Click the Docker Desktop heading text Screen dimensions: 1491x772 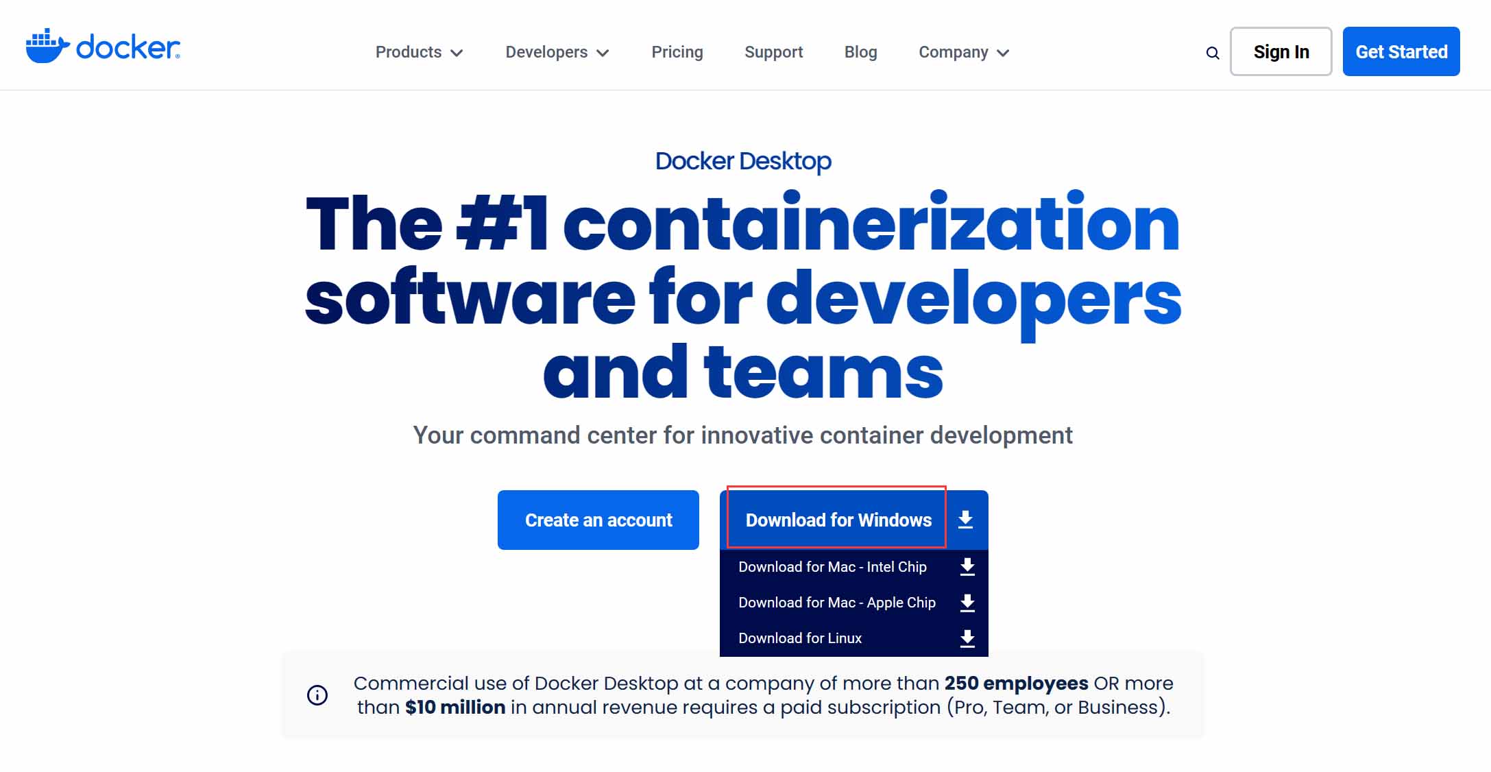coord(743,161)
